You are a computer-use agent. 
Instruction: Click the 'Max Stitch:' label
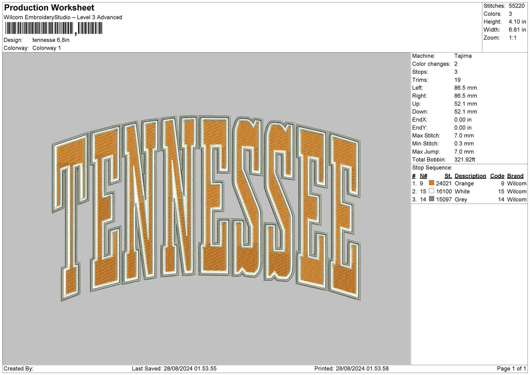point(426,135)
